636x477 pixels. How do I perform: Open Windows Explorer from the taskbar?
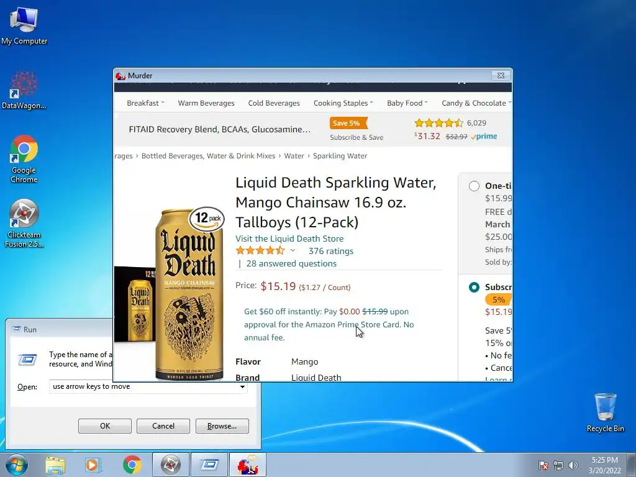pos(55,465)
